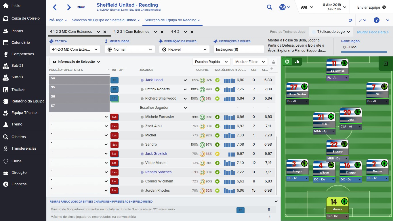Click the world globe icon
393x221 pixels.
[x=282, y=7]
